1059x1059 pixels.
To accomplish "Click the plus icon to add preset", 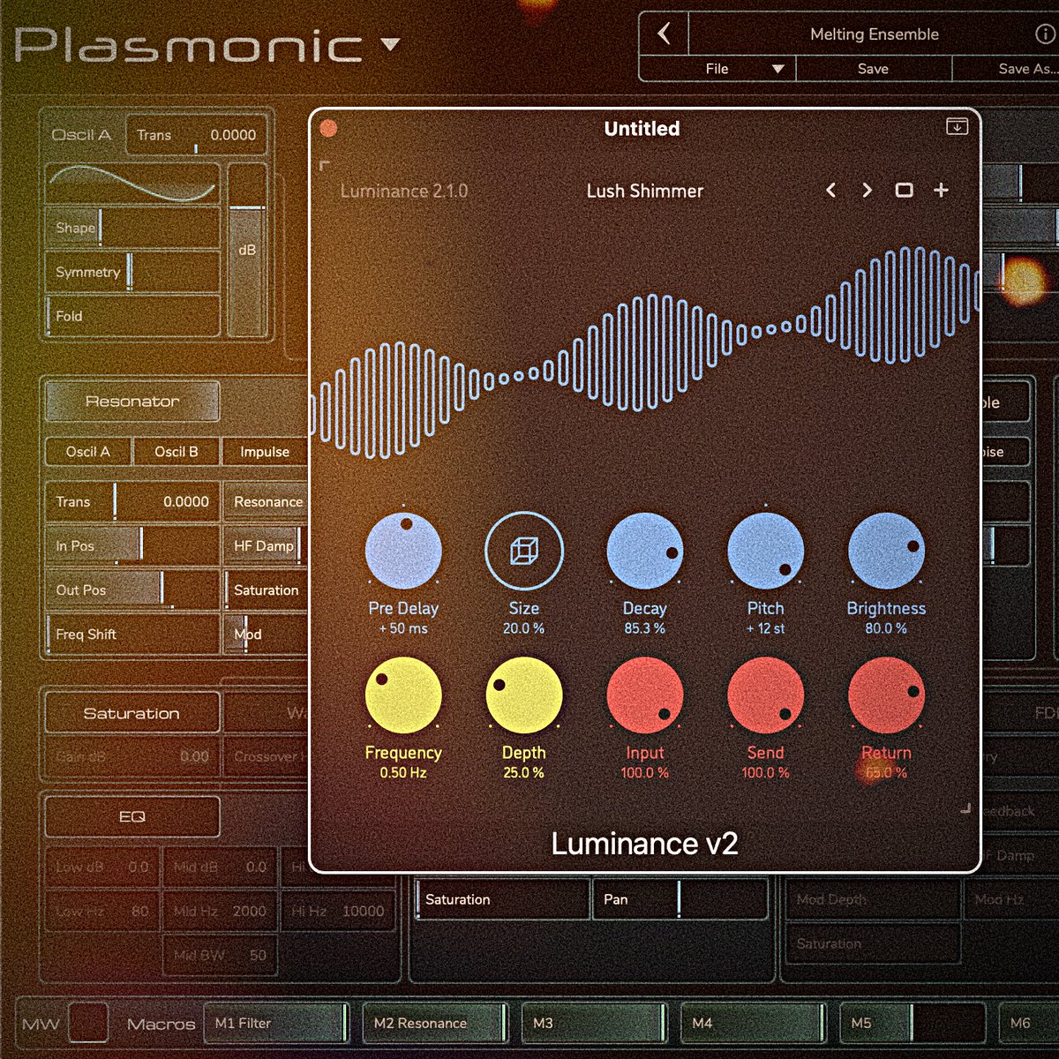I will pos(941,190).
